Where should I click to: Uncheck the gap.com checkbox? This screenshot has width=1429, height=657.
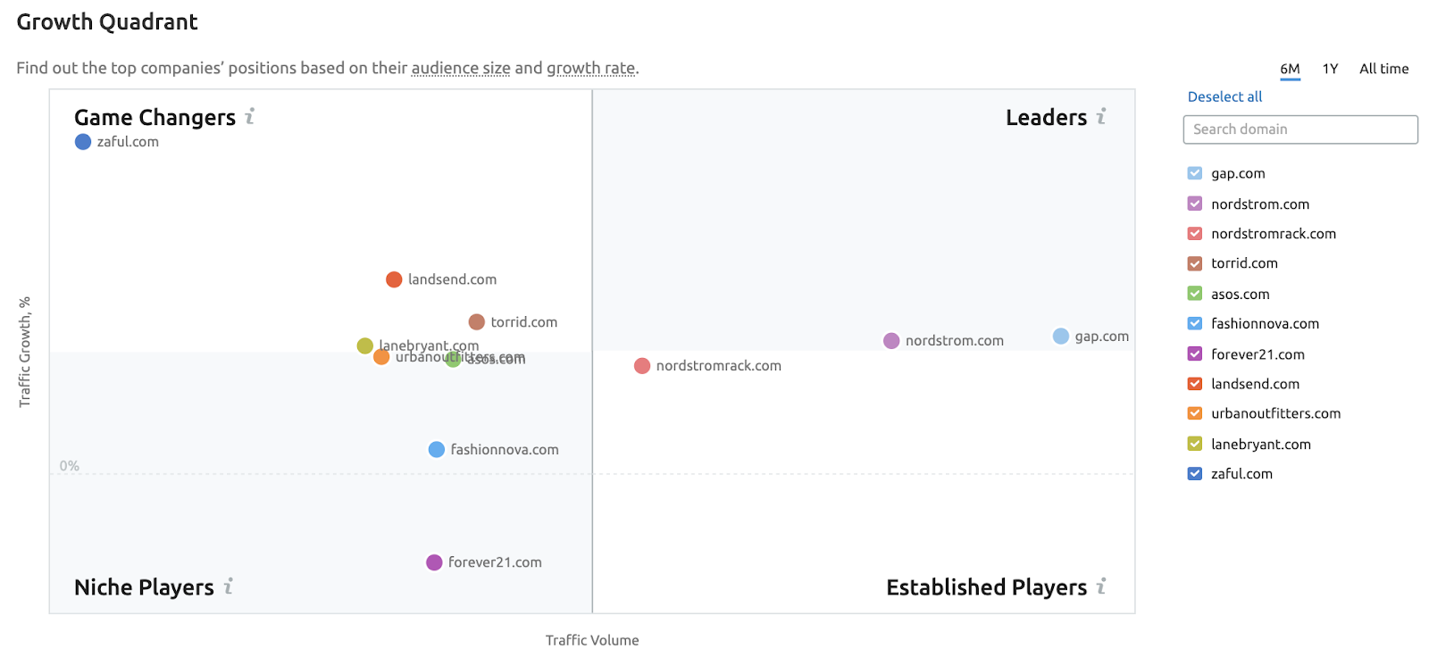tap(1195, 173)
